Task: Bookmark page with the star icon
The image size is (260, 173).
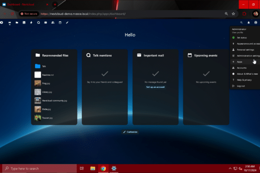Action: 233,14
